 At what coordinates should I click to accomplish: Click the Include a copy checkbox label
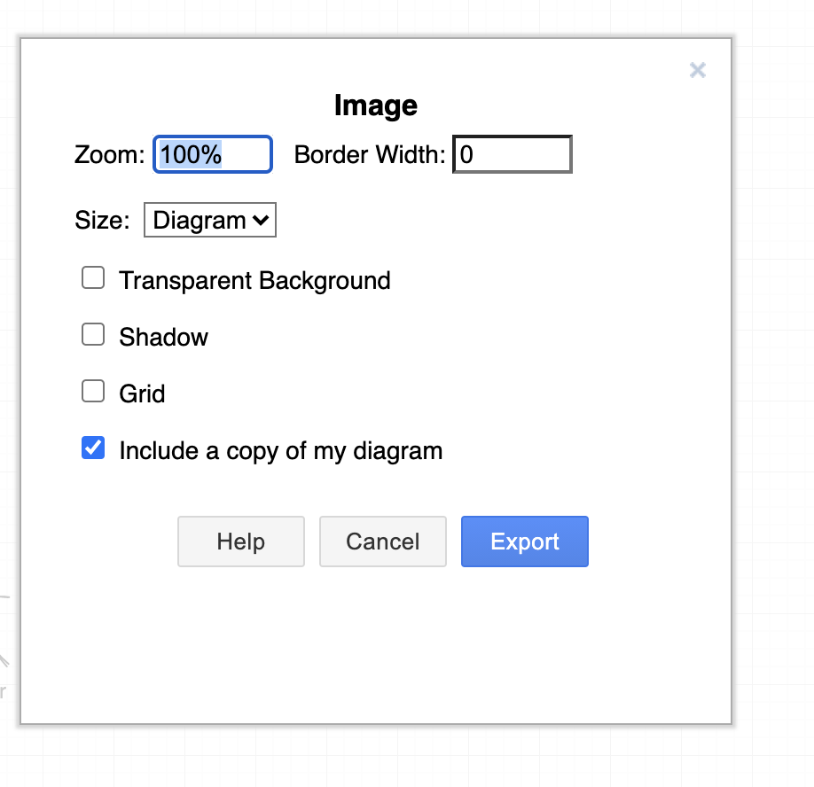pyautogui.click(x=280, y=450)
